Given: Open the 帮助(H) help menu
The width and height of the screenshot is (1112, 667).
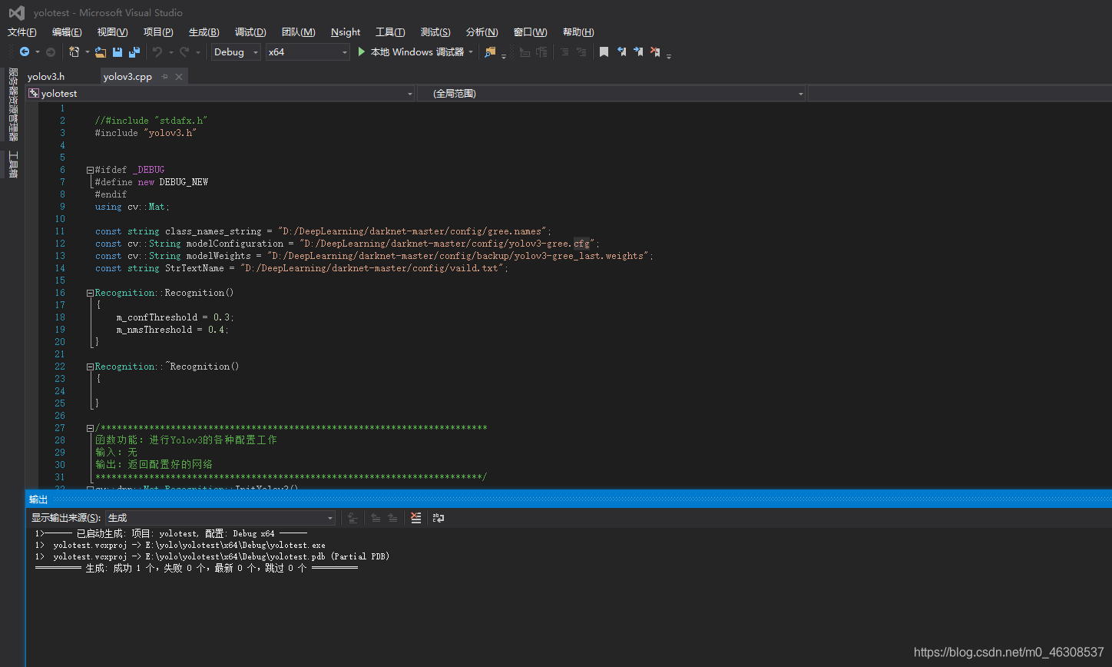Looking at the screenshot, I should (578, 32).
